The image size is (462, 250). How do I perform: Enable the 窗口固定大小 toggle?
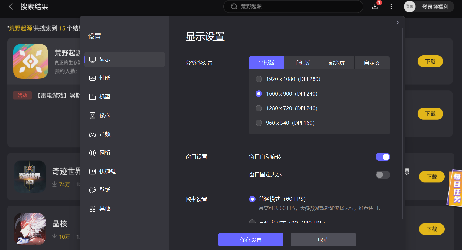[x=383, y=175]
